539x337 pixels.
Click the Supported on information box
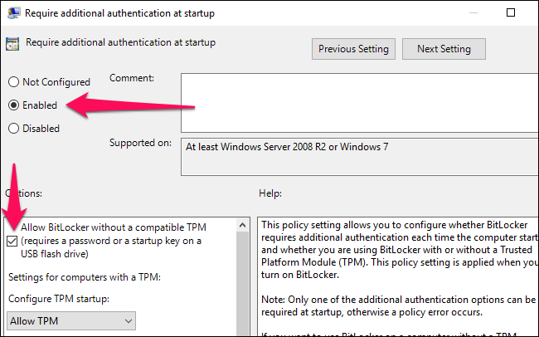click(357, 156)
